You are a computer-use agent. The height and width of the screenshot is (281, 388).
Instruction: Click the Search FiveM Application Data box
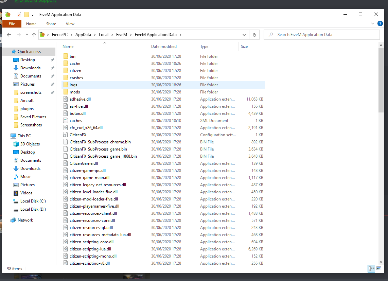point(322,35)
